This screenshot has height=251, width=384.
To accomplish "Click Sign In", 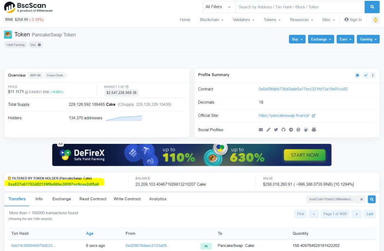I will click(353, 20).
